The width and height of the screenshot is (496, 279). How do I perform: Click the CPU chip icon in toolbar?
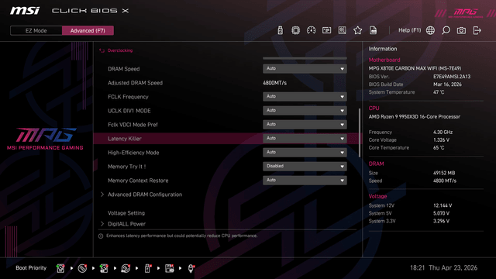pyautogui.click(x=295, y=30)
